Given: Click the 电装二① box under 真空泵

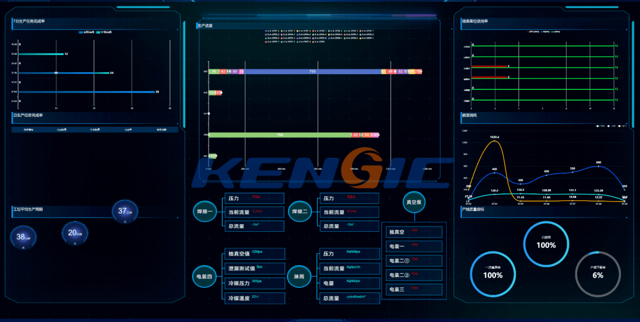Looking at the screenshot, I should pos(414,261).
